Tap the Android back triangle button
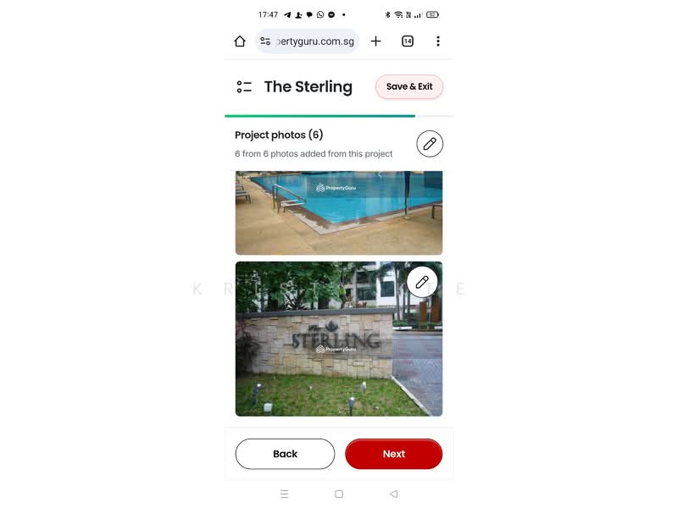 [393, 494]
